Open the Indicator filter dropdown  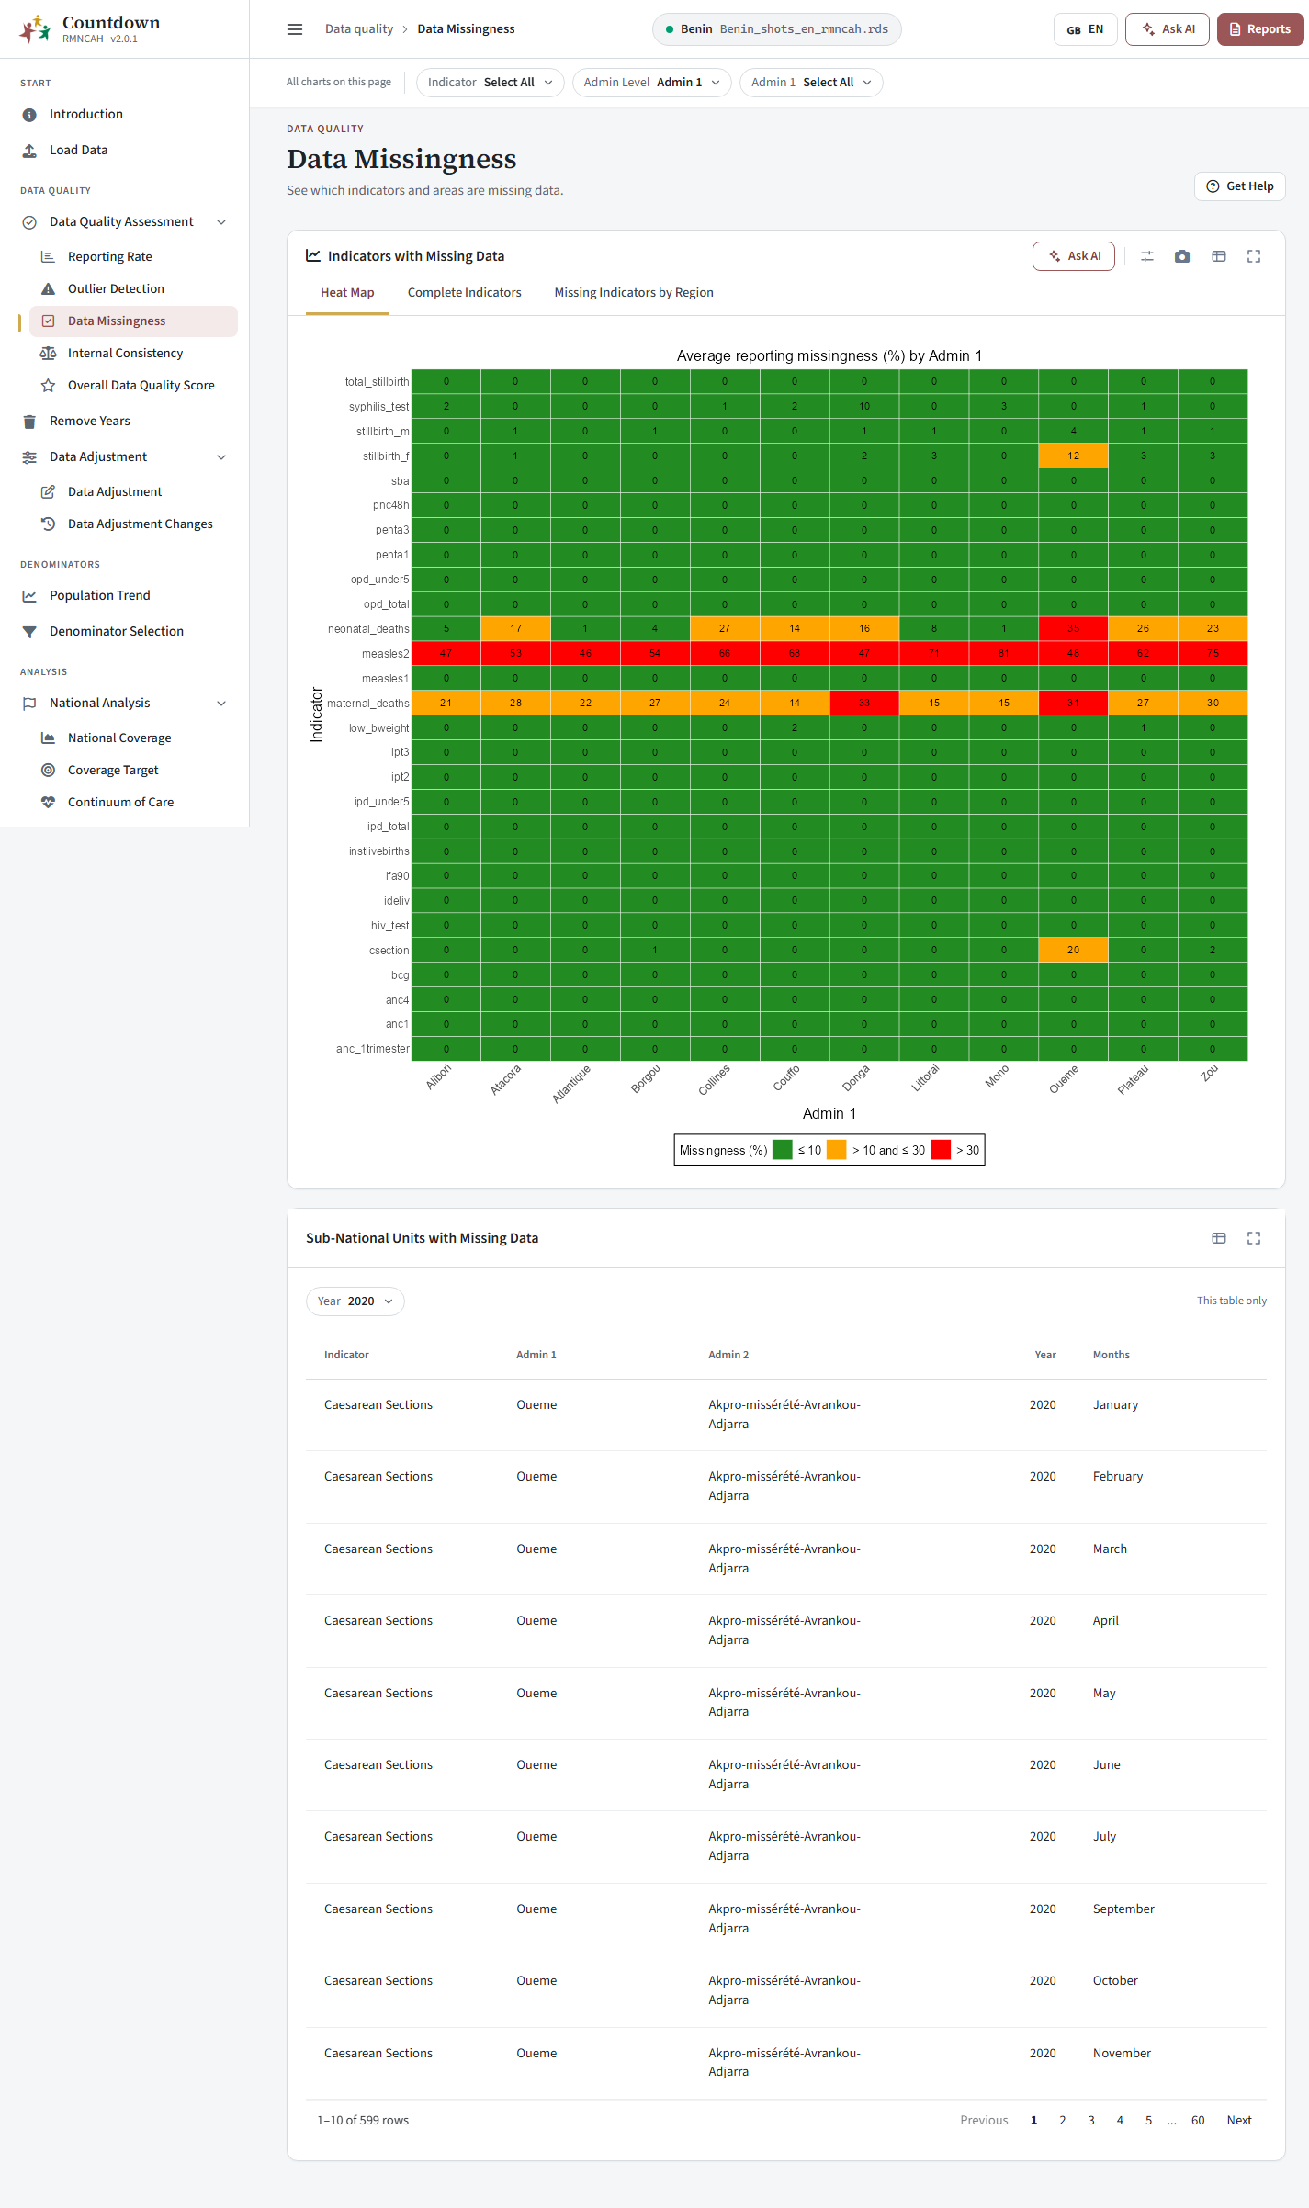[490, 83]
